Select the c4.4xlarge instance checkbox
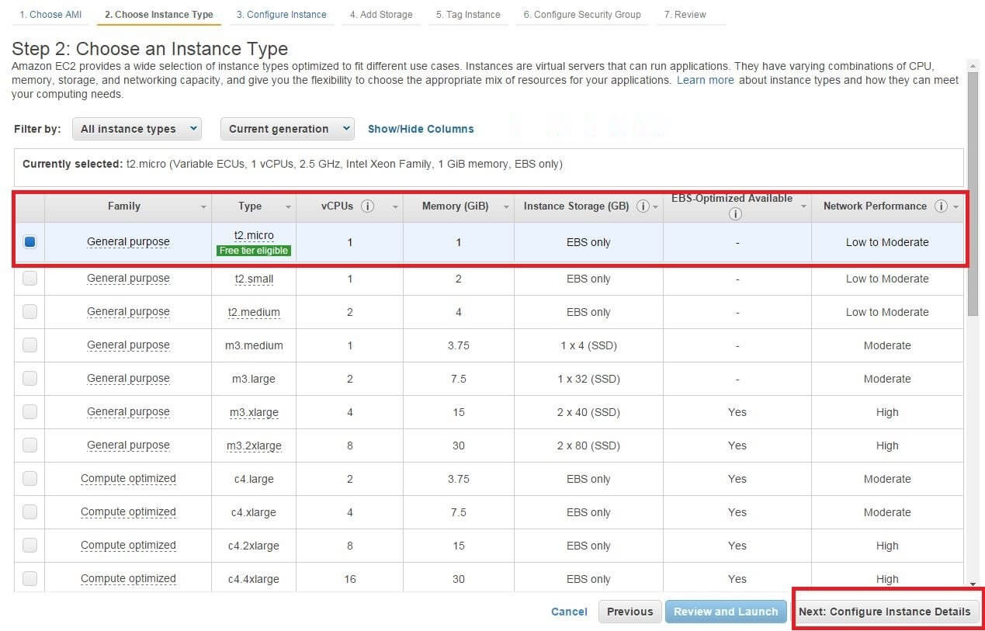This screenshot has width=985, height=631. [x=29, y=578]
